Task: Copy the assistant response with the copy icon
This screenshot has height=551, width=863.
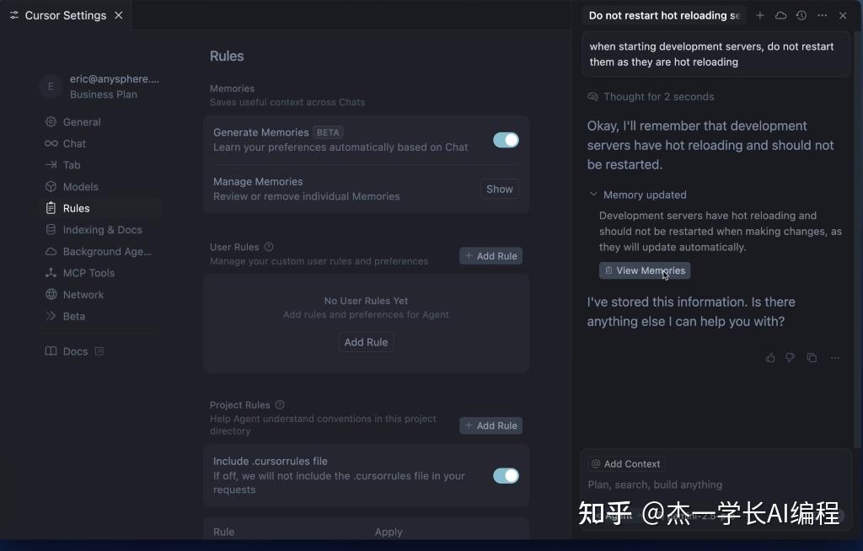Action: [x=812, y=357]
